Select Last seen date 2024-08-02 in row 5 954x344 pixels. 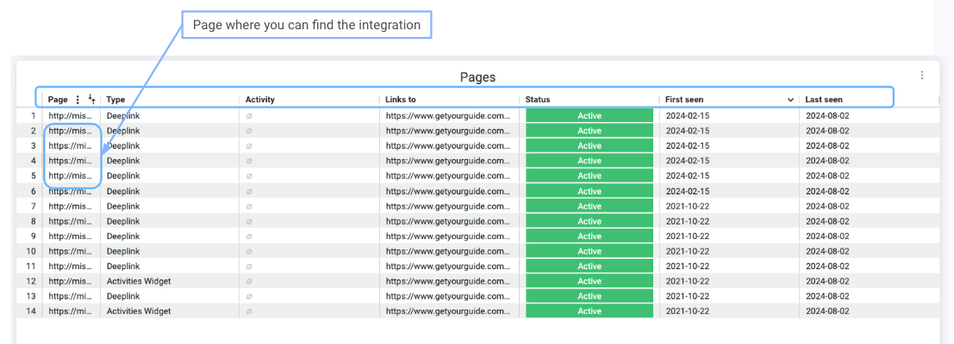[x=827, y=176]
